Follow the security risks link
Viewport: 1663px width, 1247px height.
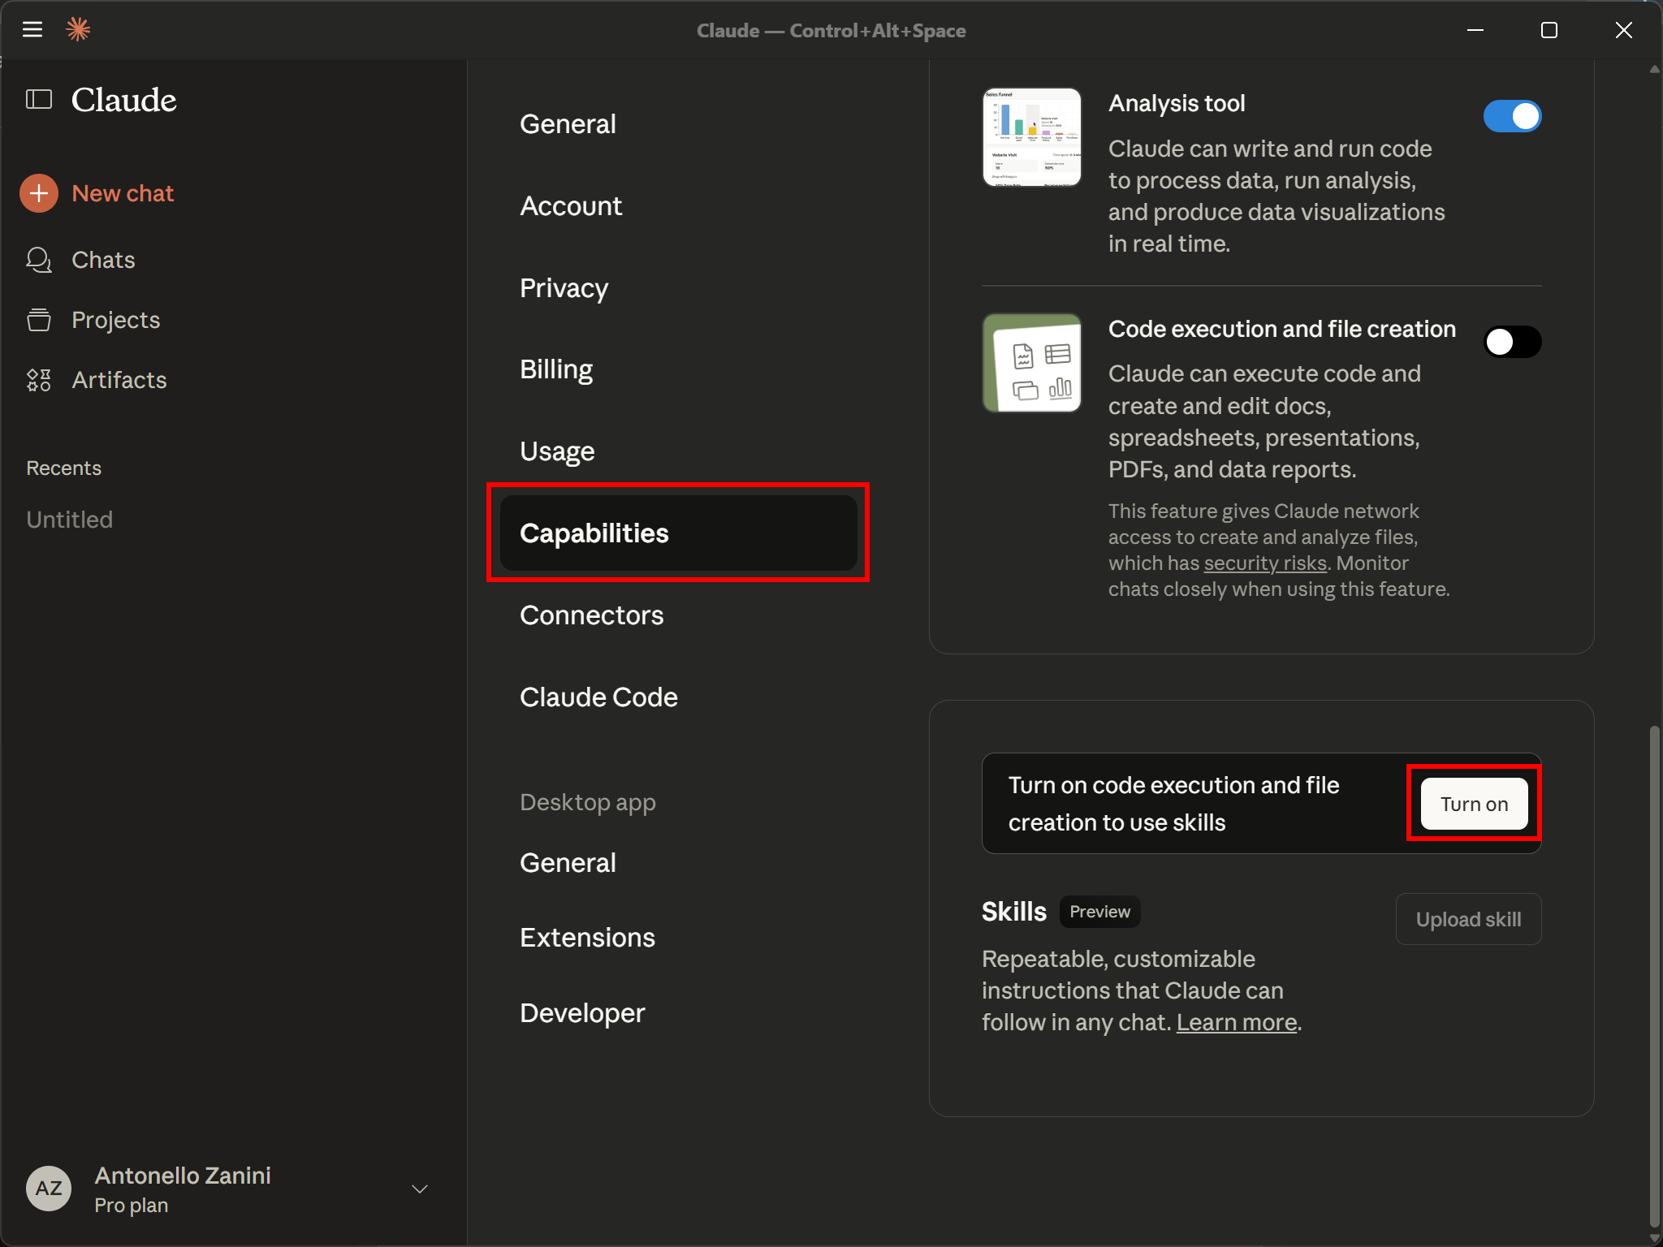(1264, 563)
